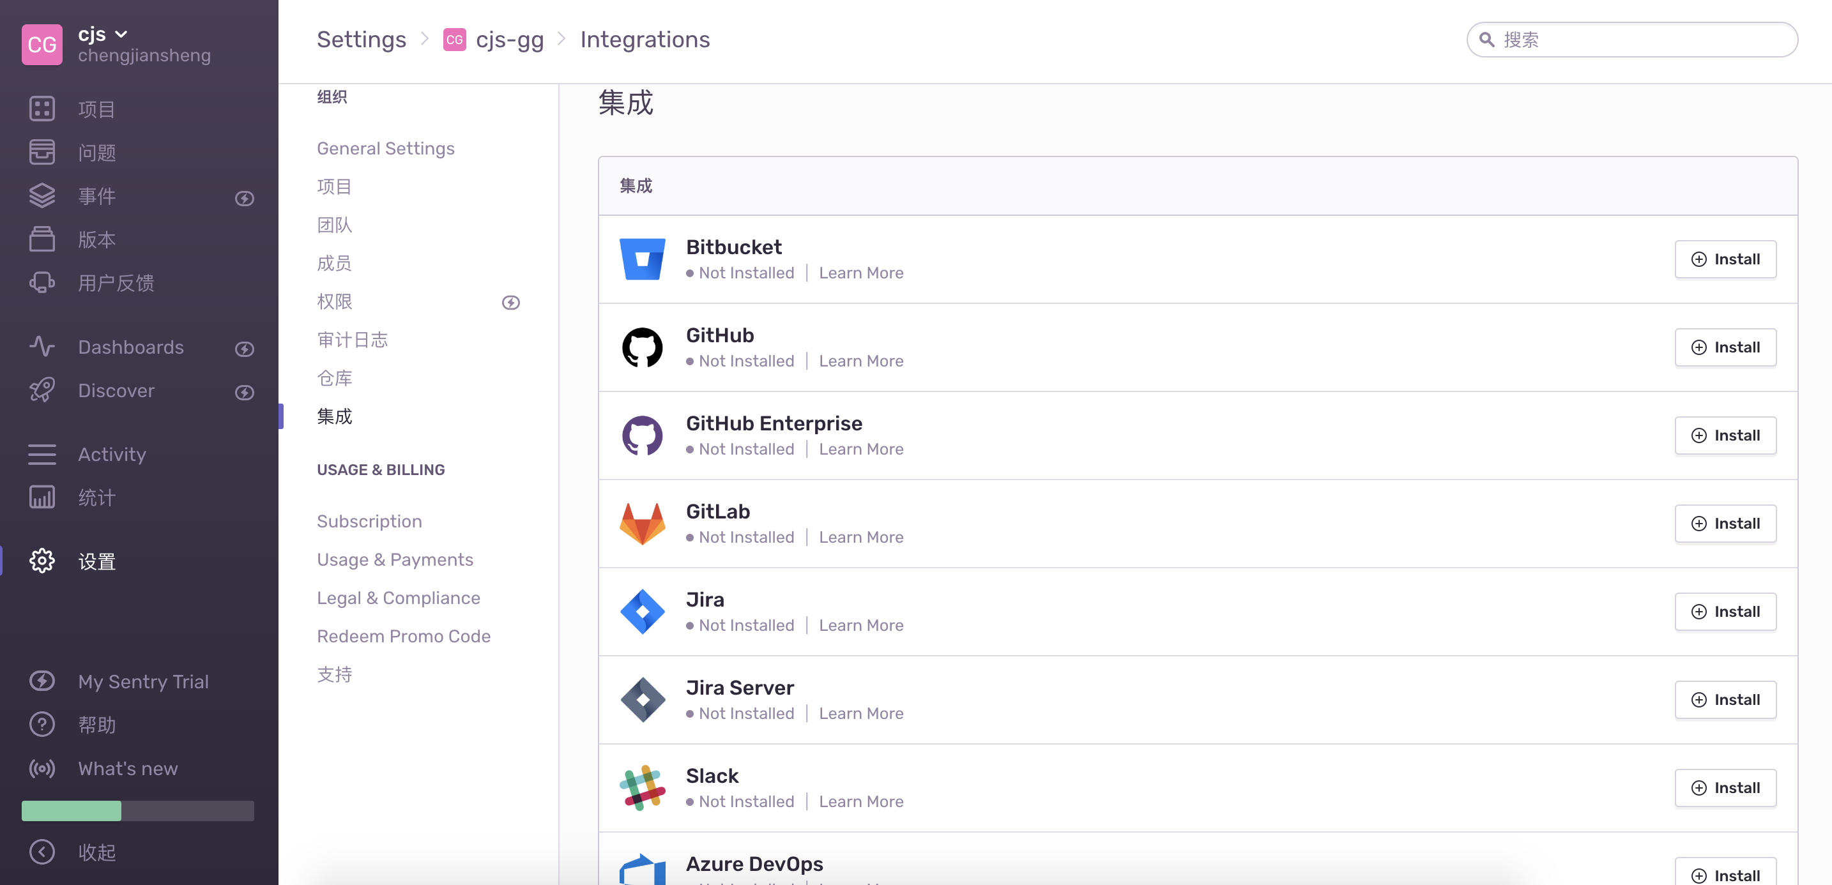Install the Jira integration

click(1725, 611)
